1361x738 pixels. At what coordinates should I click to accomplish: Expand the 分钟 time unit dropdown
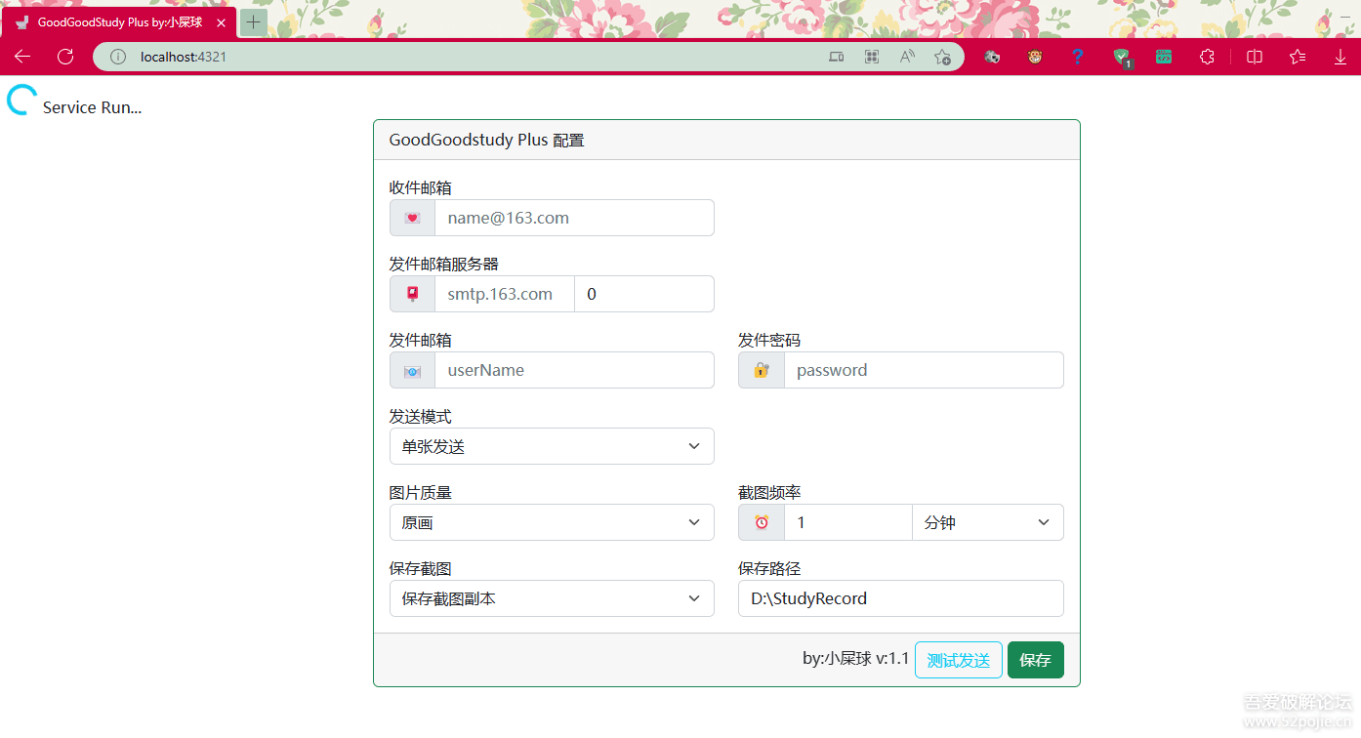(x=987, y=522)
